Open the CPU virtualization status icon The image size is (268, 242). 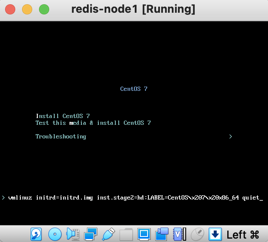[179, 234]
